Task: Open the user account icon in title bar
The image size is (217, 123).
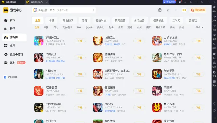Action: [x=180, y=2]
